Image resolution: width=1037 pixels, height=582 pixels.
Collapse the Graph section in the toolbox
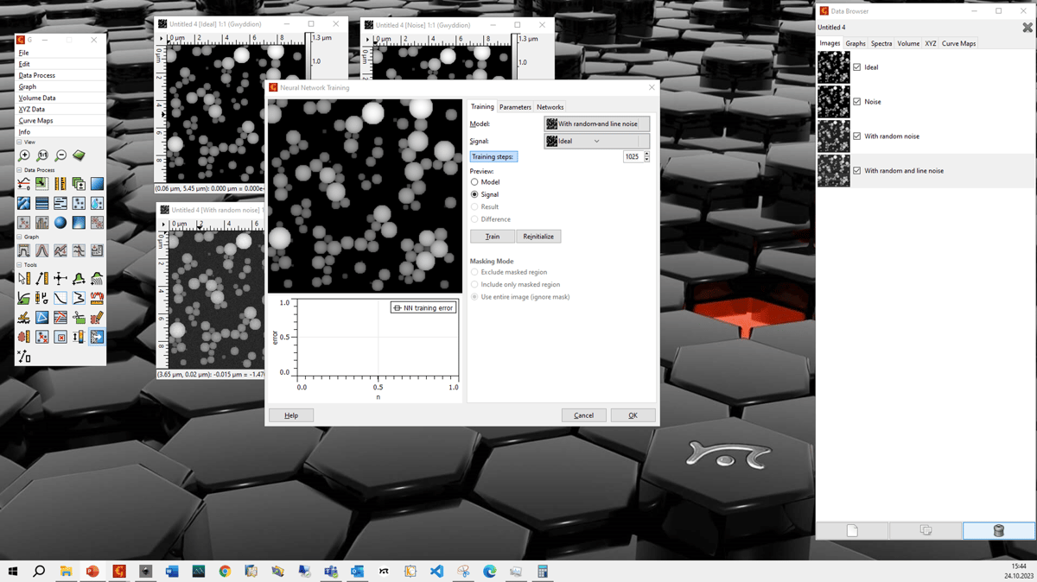20,237
